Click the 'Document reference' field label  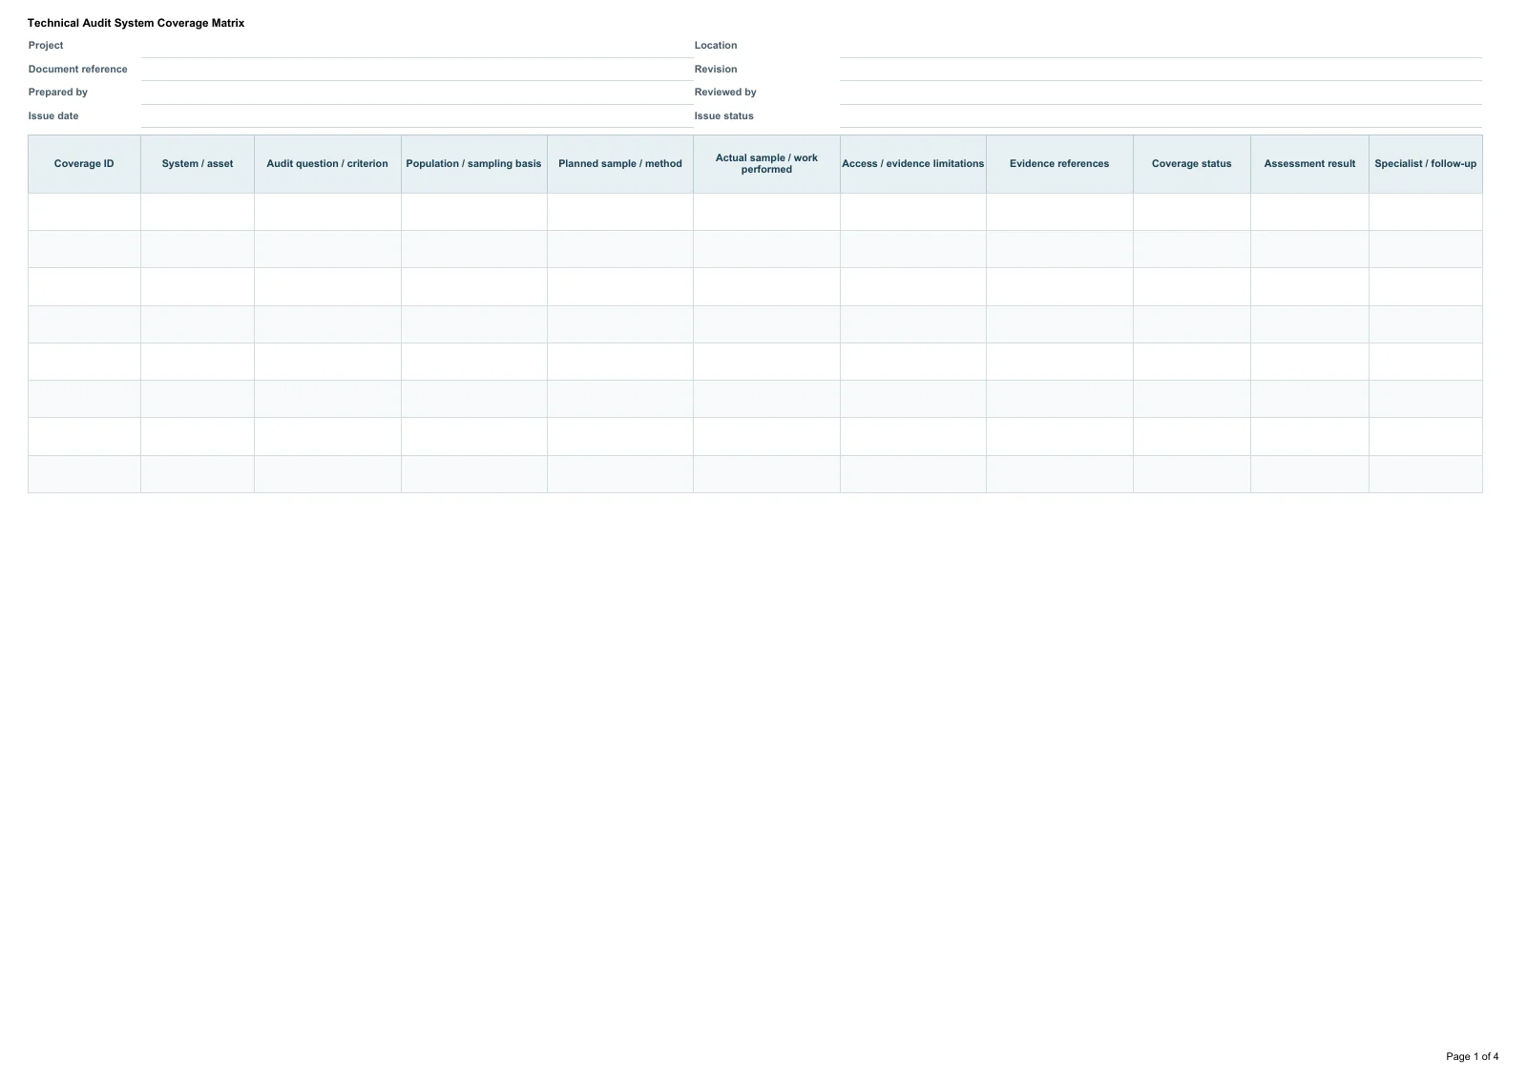(77, 70)
